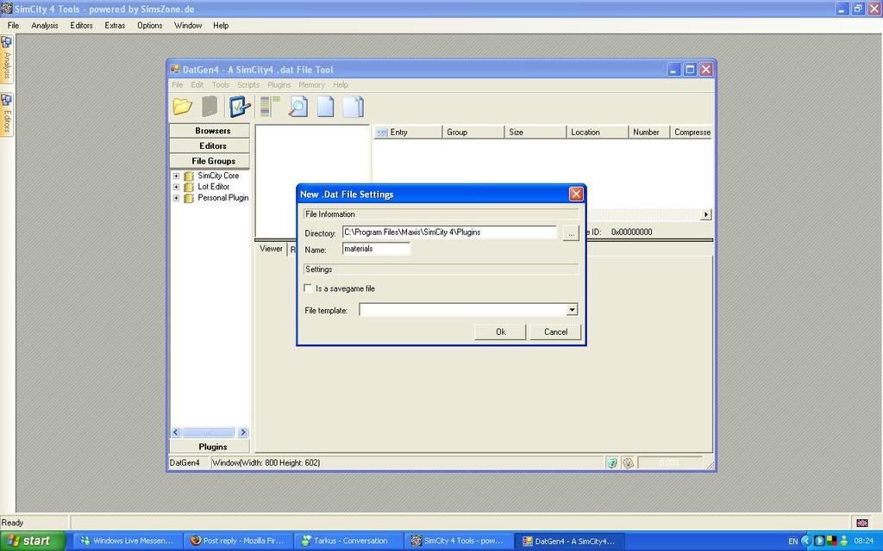Click the tree panel scroll-left arrow
883x551 pixels.
point(176,432)
